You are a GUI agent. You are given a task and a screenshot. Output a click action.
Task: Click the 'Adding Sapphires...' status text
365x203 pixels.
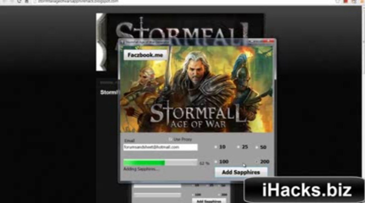(141, 169)
